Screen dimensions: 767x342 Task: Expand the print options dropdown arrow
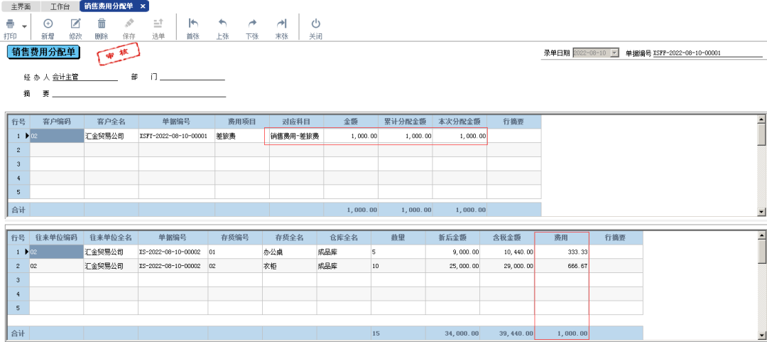tap(25, 26)
